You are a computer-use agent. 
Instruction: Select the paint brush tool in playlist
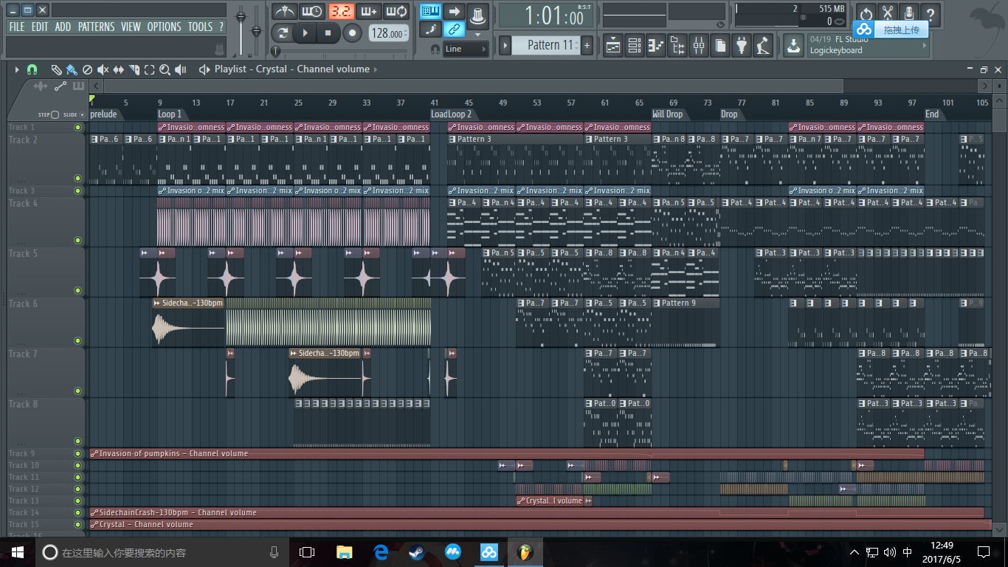click(72, 69)
